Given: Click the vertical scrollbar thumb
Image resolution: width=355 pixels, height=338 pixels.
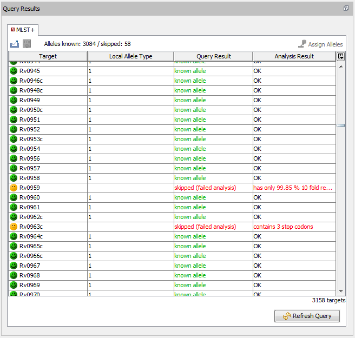Looking at the screenshot, I should pyautogui.click(x=340, y=125).
